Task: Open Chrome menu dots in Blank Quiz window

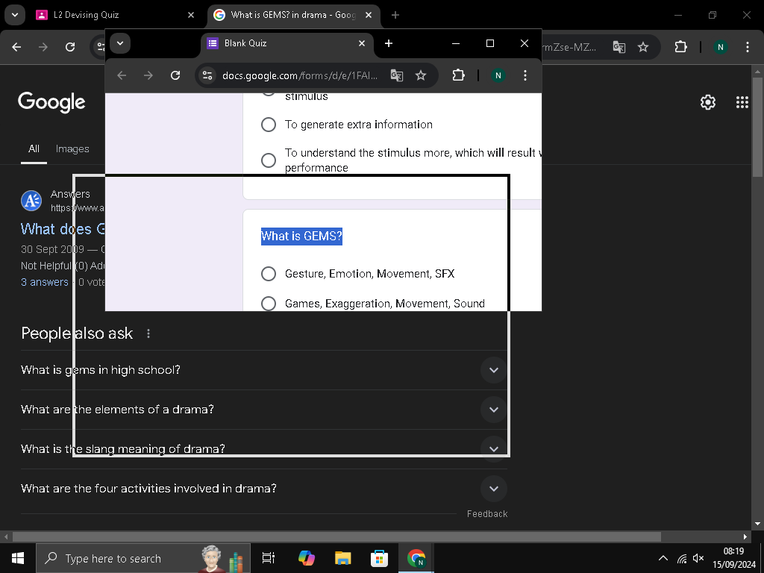Action: click(x=525, y=75)
